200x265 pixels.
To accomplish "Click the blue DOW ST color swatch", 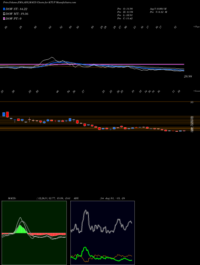I will click(x=4, y=9).
